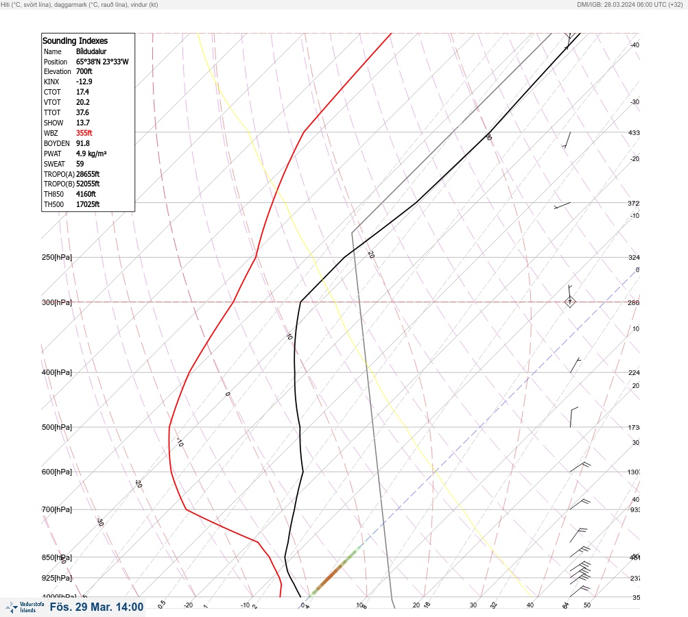Select the TH500 value '17025ft'

tap(88, 204)
